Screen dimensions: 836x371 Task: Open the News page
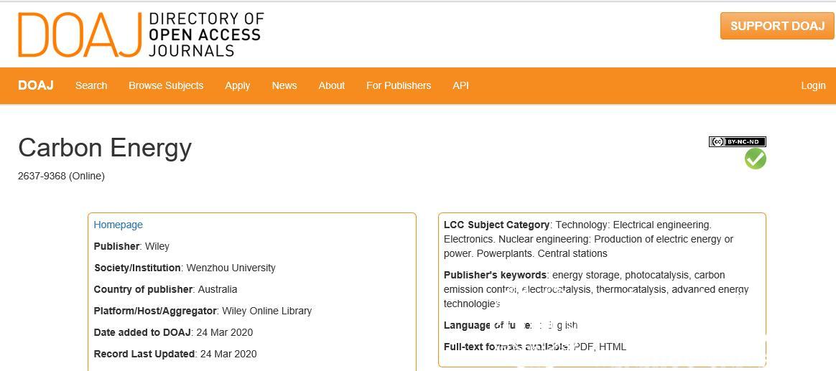[x=284, y=85]
